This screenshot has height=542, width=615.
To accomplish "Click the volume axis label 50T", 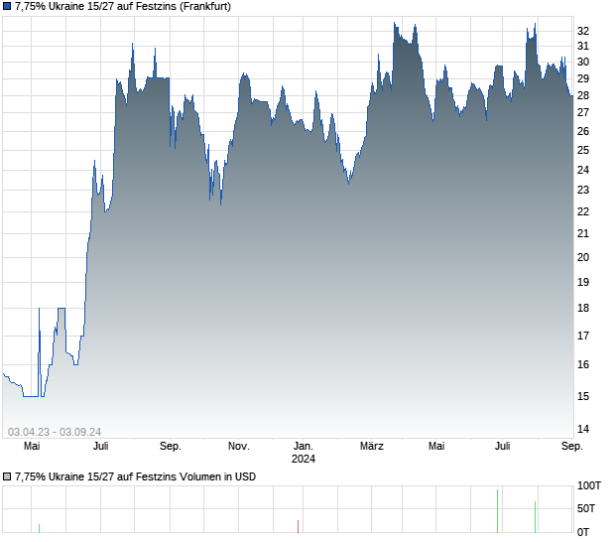I will (586, 508).
